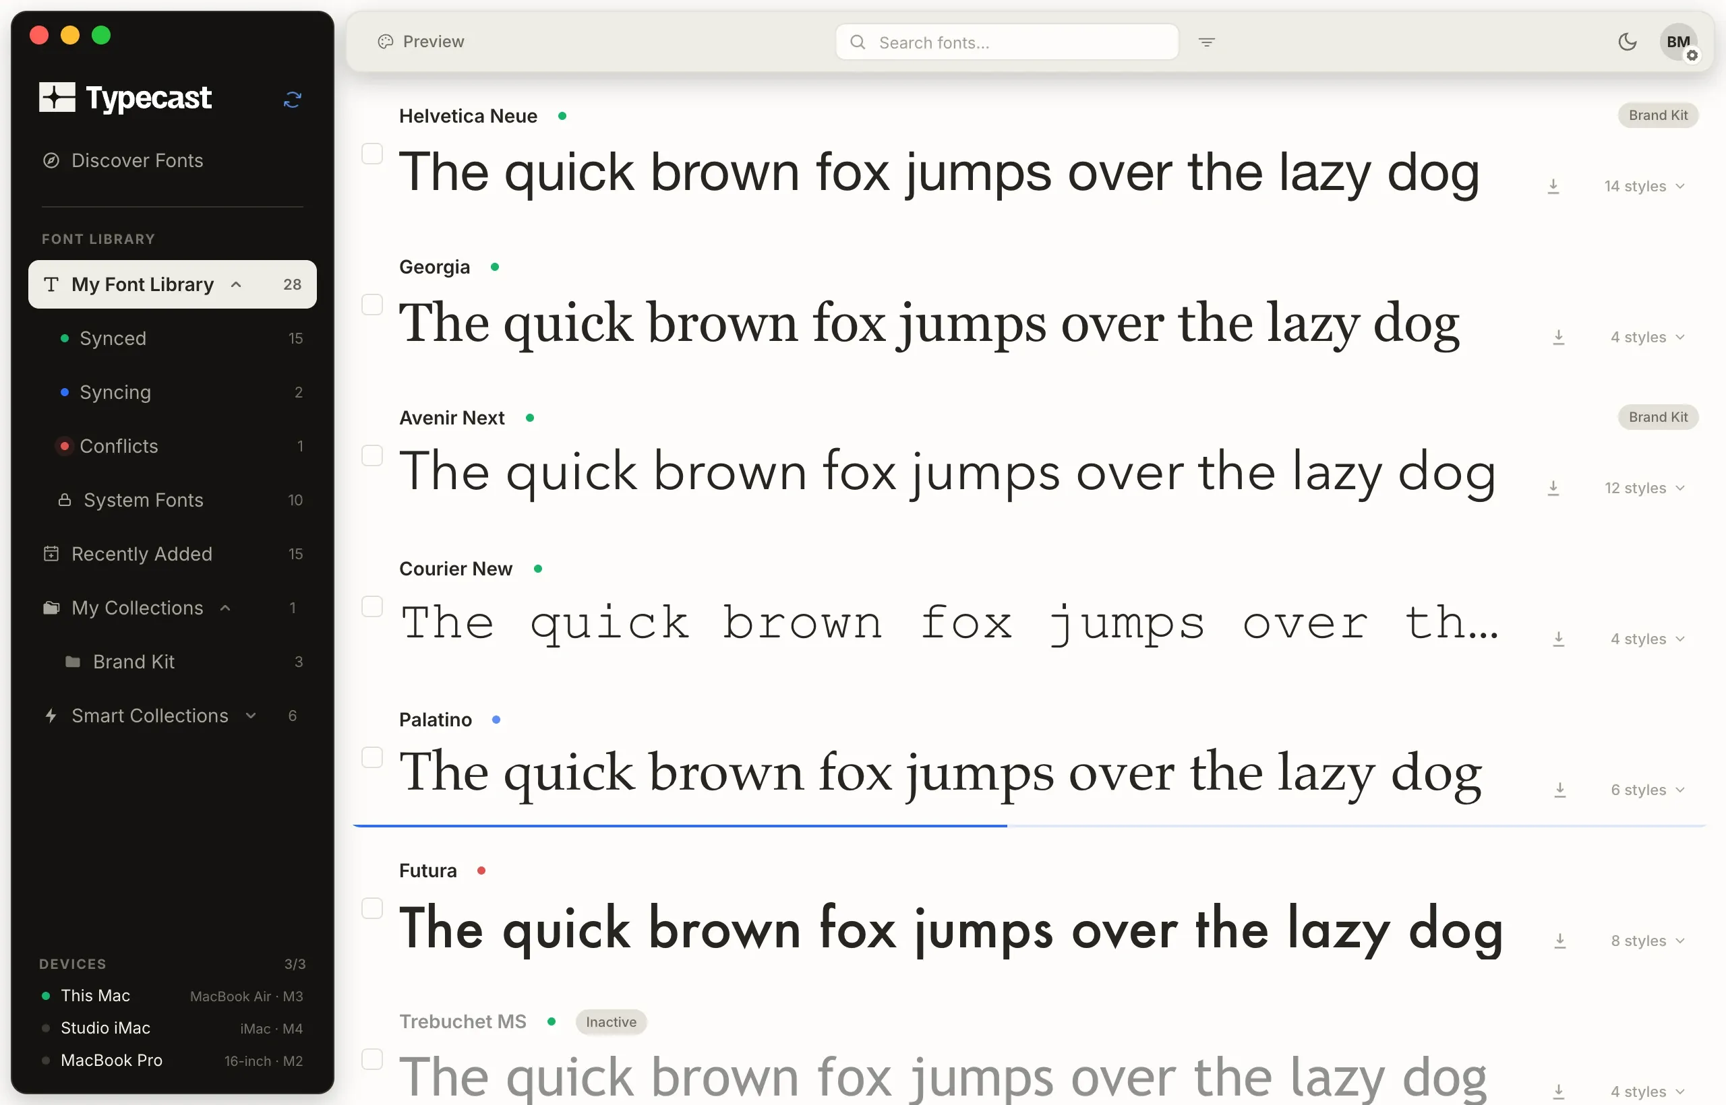1726x1105 pixels.
Task: Download the Georgia font
Action: click(x=1558, y=336)
